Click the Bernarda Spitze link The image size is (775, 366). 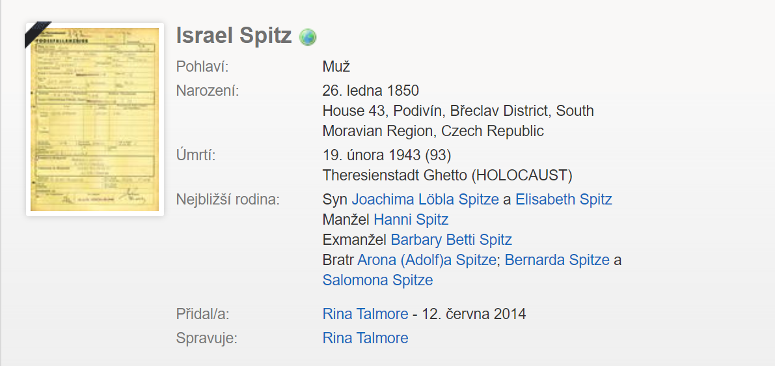click(x=557, y=260)
